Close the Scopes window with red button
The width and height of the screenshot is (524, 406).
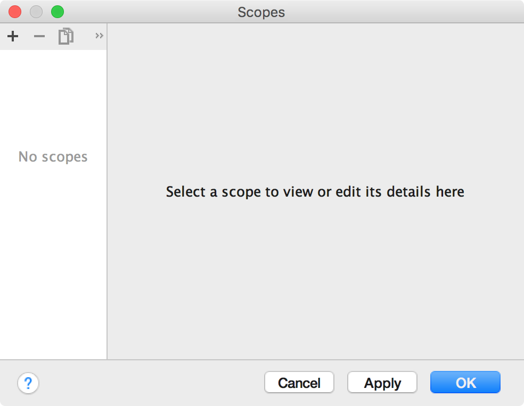[15, 12]
